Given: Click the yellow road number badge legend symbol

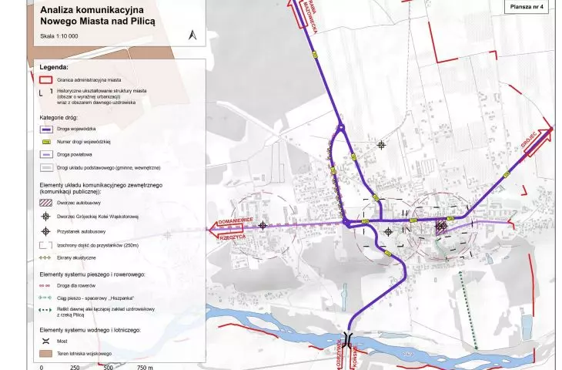Looking at the screenshot, I should click(46, 142).
